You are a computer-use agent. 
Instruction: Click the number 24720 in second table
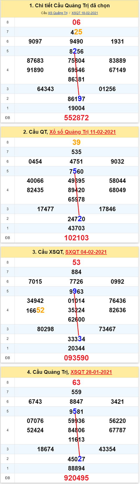point(76,219)
